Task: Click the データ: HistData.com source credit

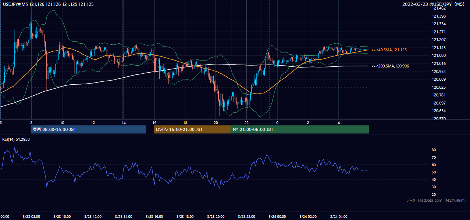Action: click(x=436, y=201)
